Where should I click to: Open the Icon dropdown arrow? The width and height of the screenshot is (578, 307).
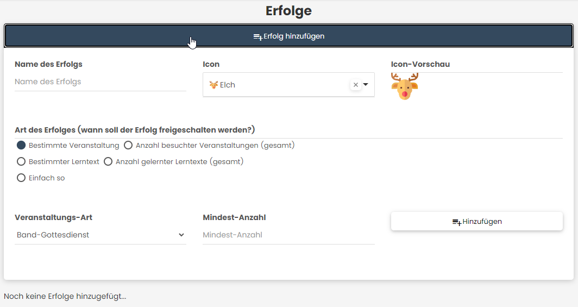point(366,85)
